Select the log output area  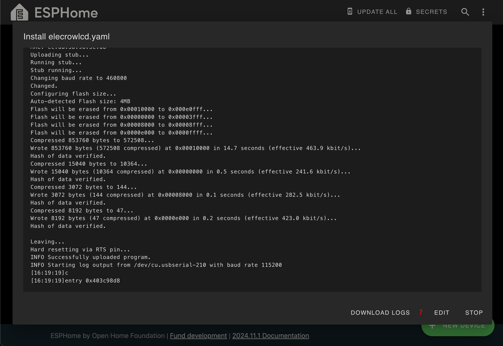click(x=251, y=169)
